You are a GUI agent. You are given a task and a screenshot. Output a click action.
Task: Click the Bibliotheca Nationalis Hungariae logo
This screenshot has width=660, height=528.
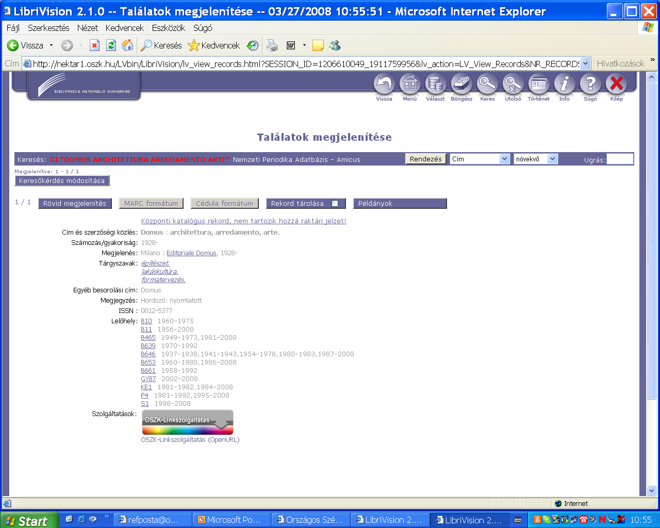click(x=84, y=86)
